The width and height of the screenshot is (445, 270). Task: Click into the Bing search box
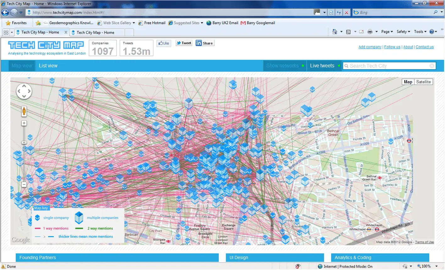point(396,12)
